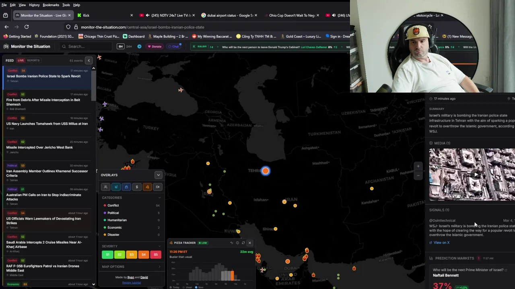Close the Ohio Cop tab

[x=318, y=15]
